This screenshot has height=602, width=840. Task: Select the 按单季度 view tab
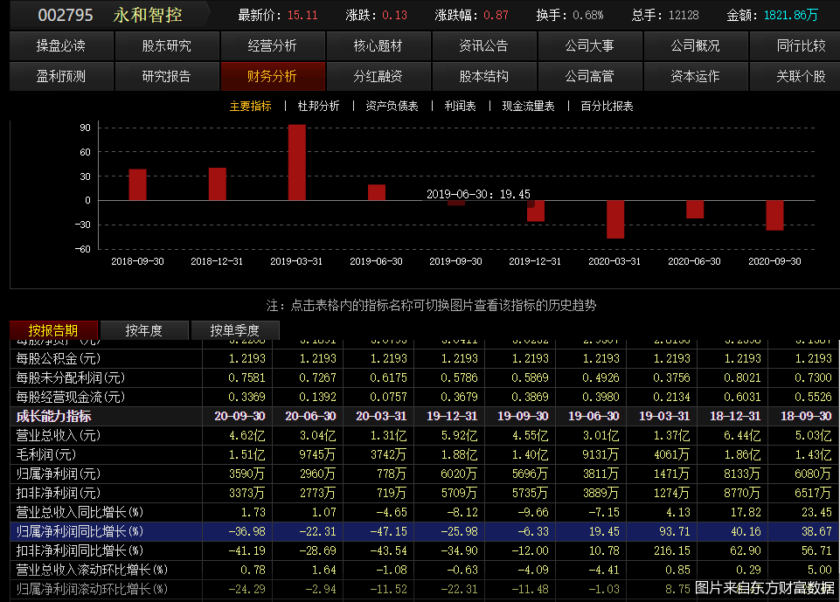pyautogui.click(x=235, y=330)
